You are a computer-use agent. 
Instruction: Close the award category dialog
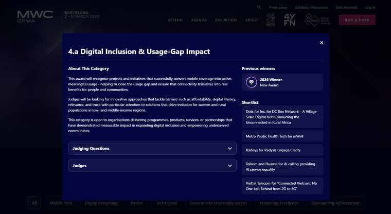[x=322, y=43]
